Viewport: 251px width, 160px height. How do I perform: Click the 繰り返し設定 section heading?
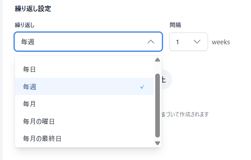pyautogui.click(x=33, y=9)
